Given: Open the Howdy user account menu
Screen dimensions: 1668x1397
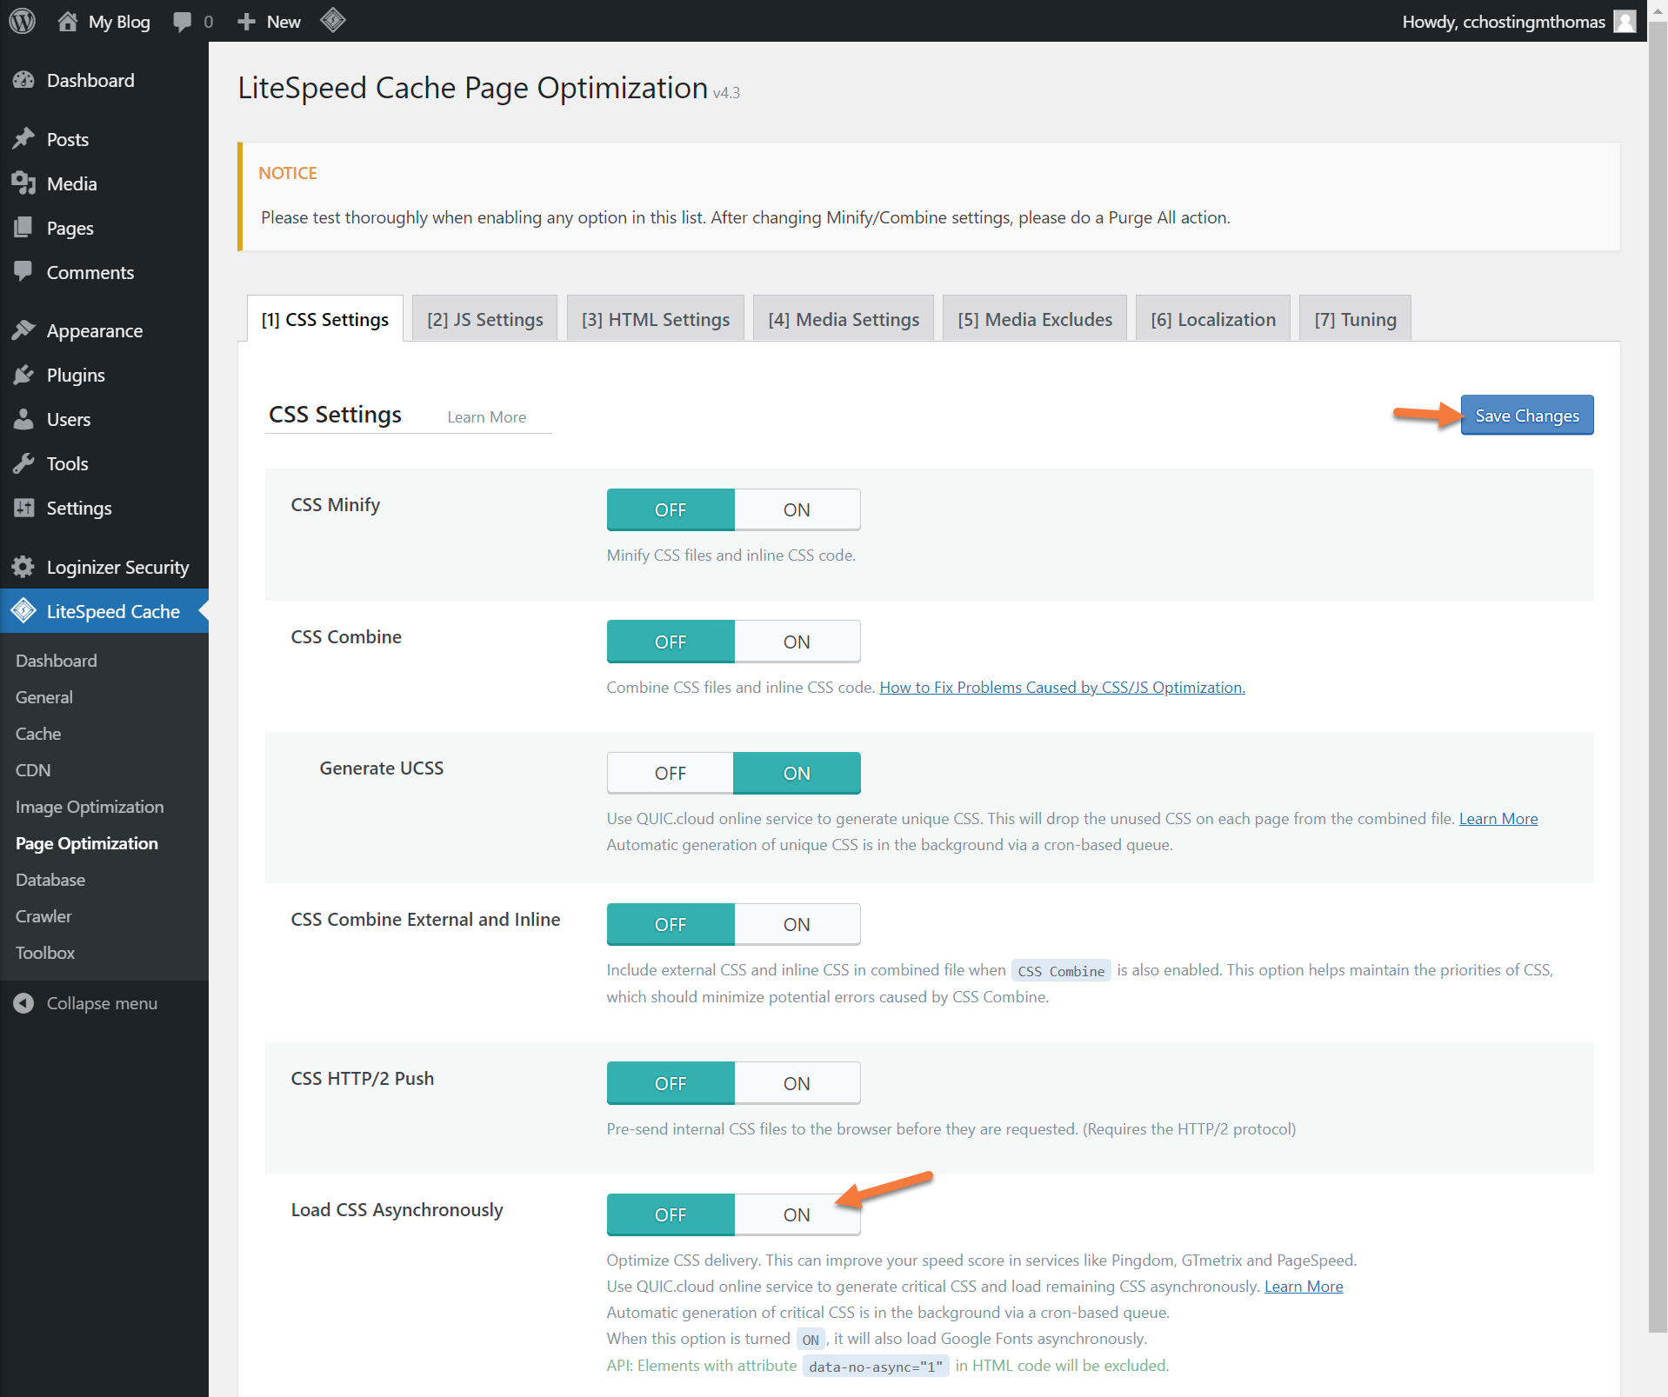Looking at the screenshot, I should 1503,22.
